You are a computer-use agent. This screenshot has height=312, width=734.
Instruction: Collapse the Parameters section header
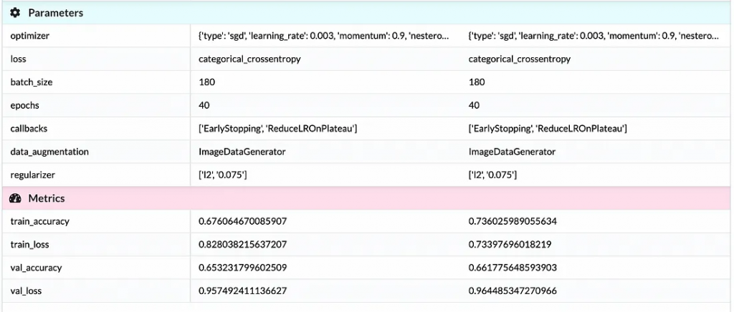[367, 13]
